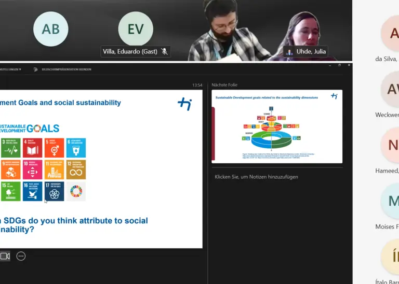Click the SDG color wheel logo tile
Screen dimensions: 399x284
click(76, 191)
